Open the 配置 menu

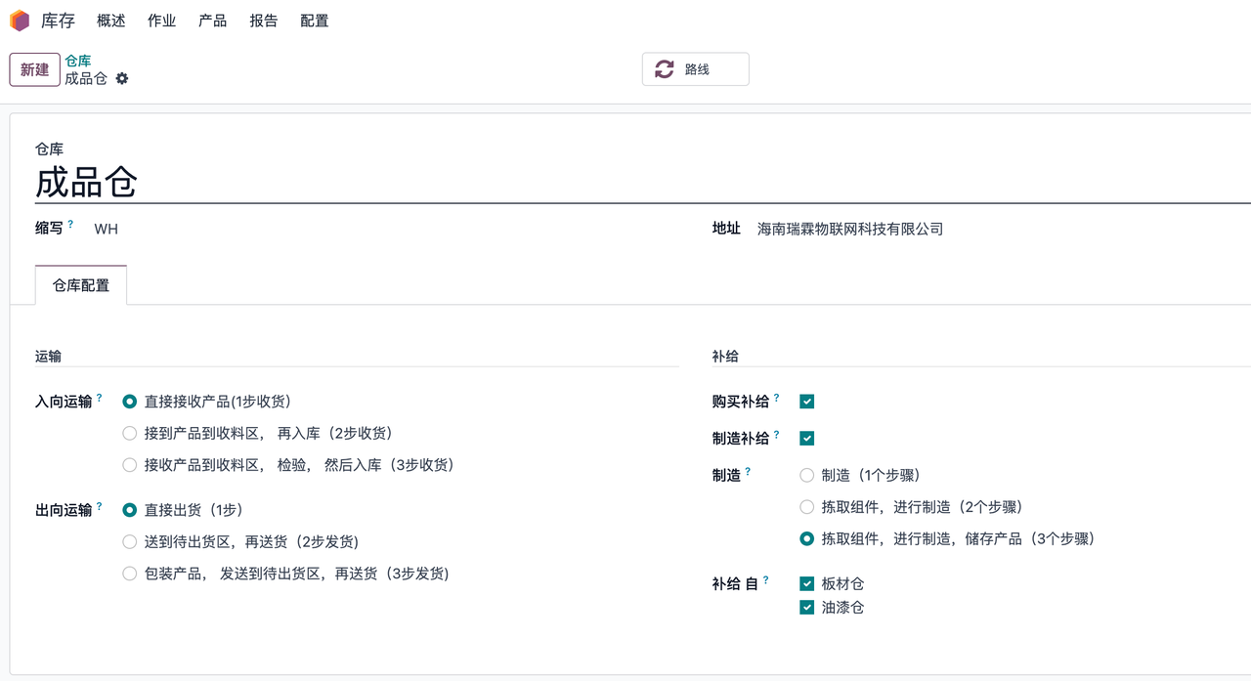(x=315, y=21)
